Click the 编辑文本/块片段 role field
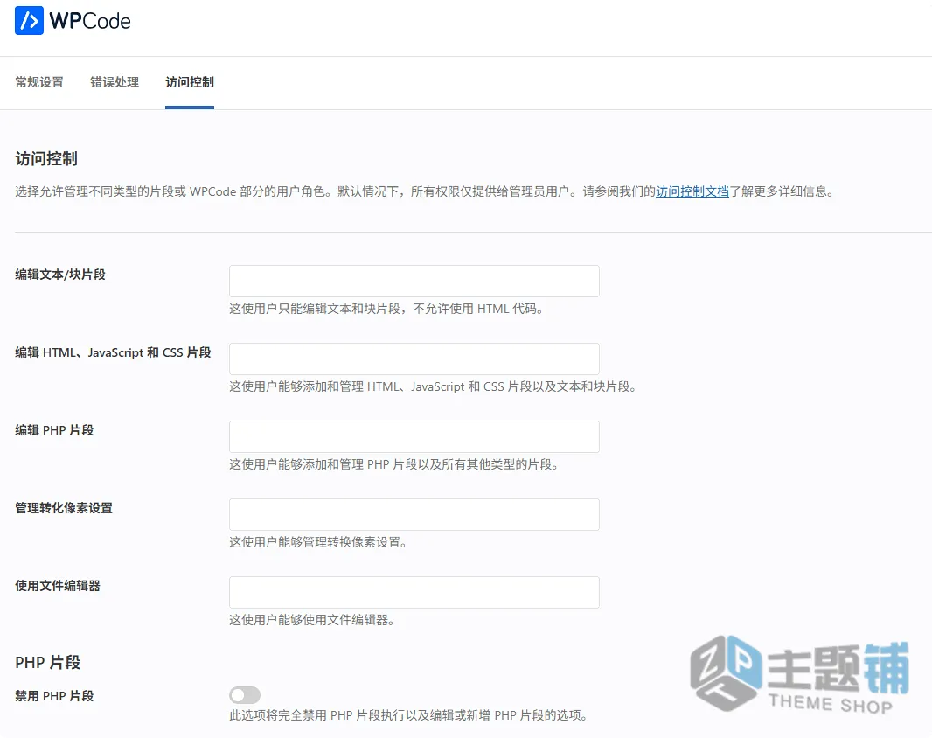932x738 pixels. tap(414, 282)
